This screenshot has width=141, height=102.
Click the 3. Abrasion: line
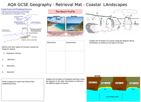(8, 66)
